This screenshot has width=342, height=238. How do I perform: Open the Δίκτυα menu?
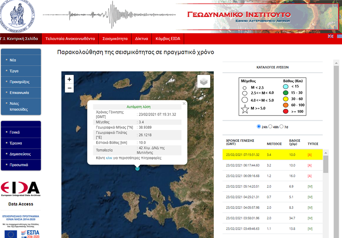tap(141, 39)
